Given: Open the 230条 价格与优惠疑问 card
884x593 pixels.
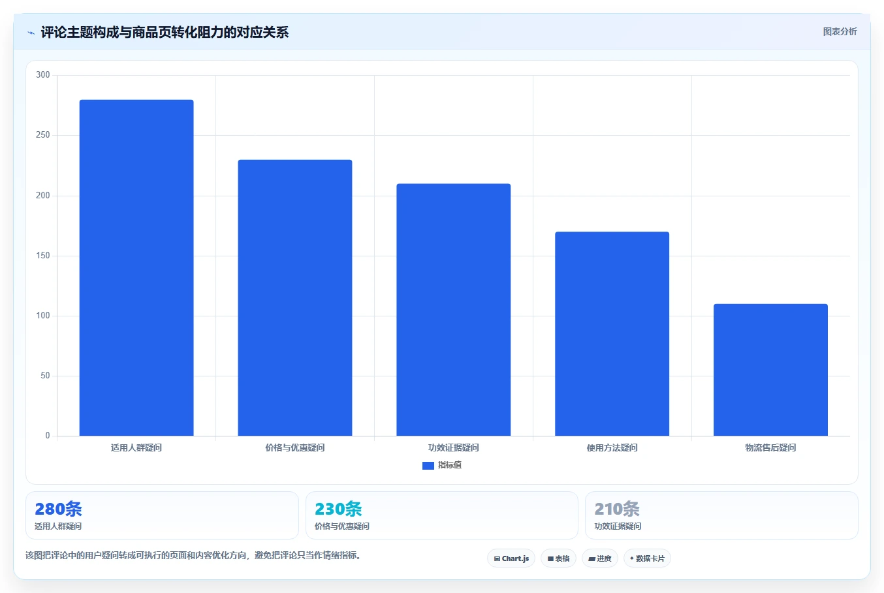Looking at the screenshot, I should pos(442,515).
